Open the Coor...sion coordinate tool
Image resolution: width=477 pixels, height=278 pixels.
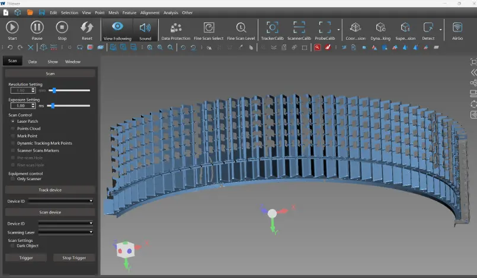tap(356, 30)
